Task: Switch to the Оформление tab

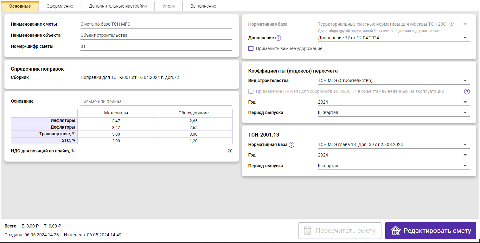Action: (x=60, y=6)
